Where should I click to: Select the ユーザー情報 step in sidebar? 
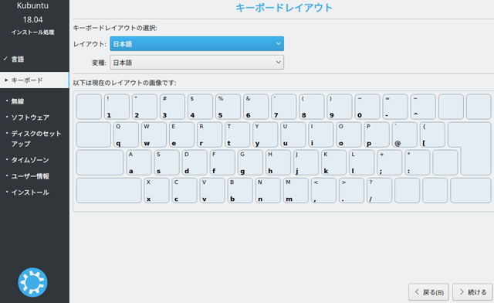point(30,176)
